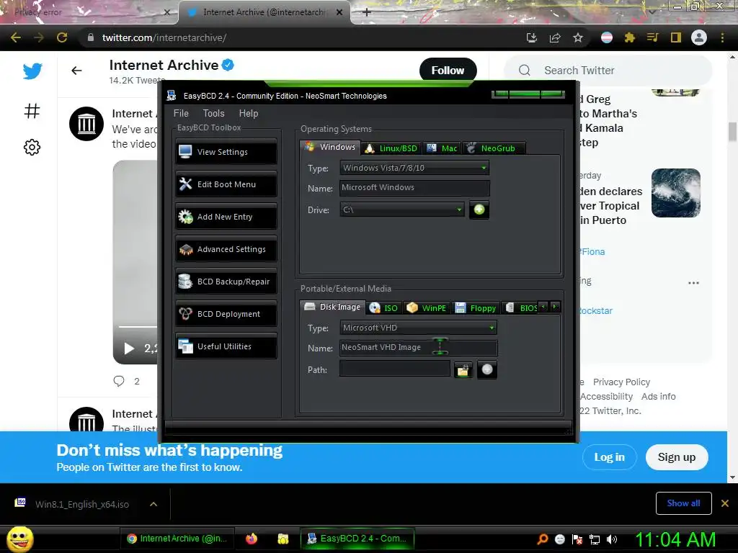This screenshot has width=738, height=553.
Task: Open the EasyBCD Help menu
Action: [249, 113]
